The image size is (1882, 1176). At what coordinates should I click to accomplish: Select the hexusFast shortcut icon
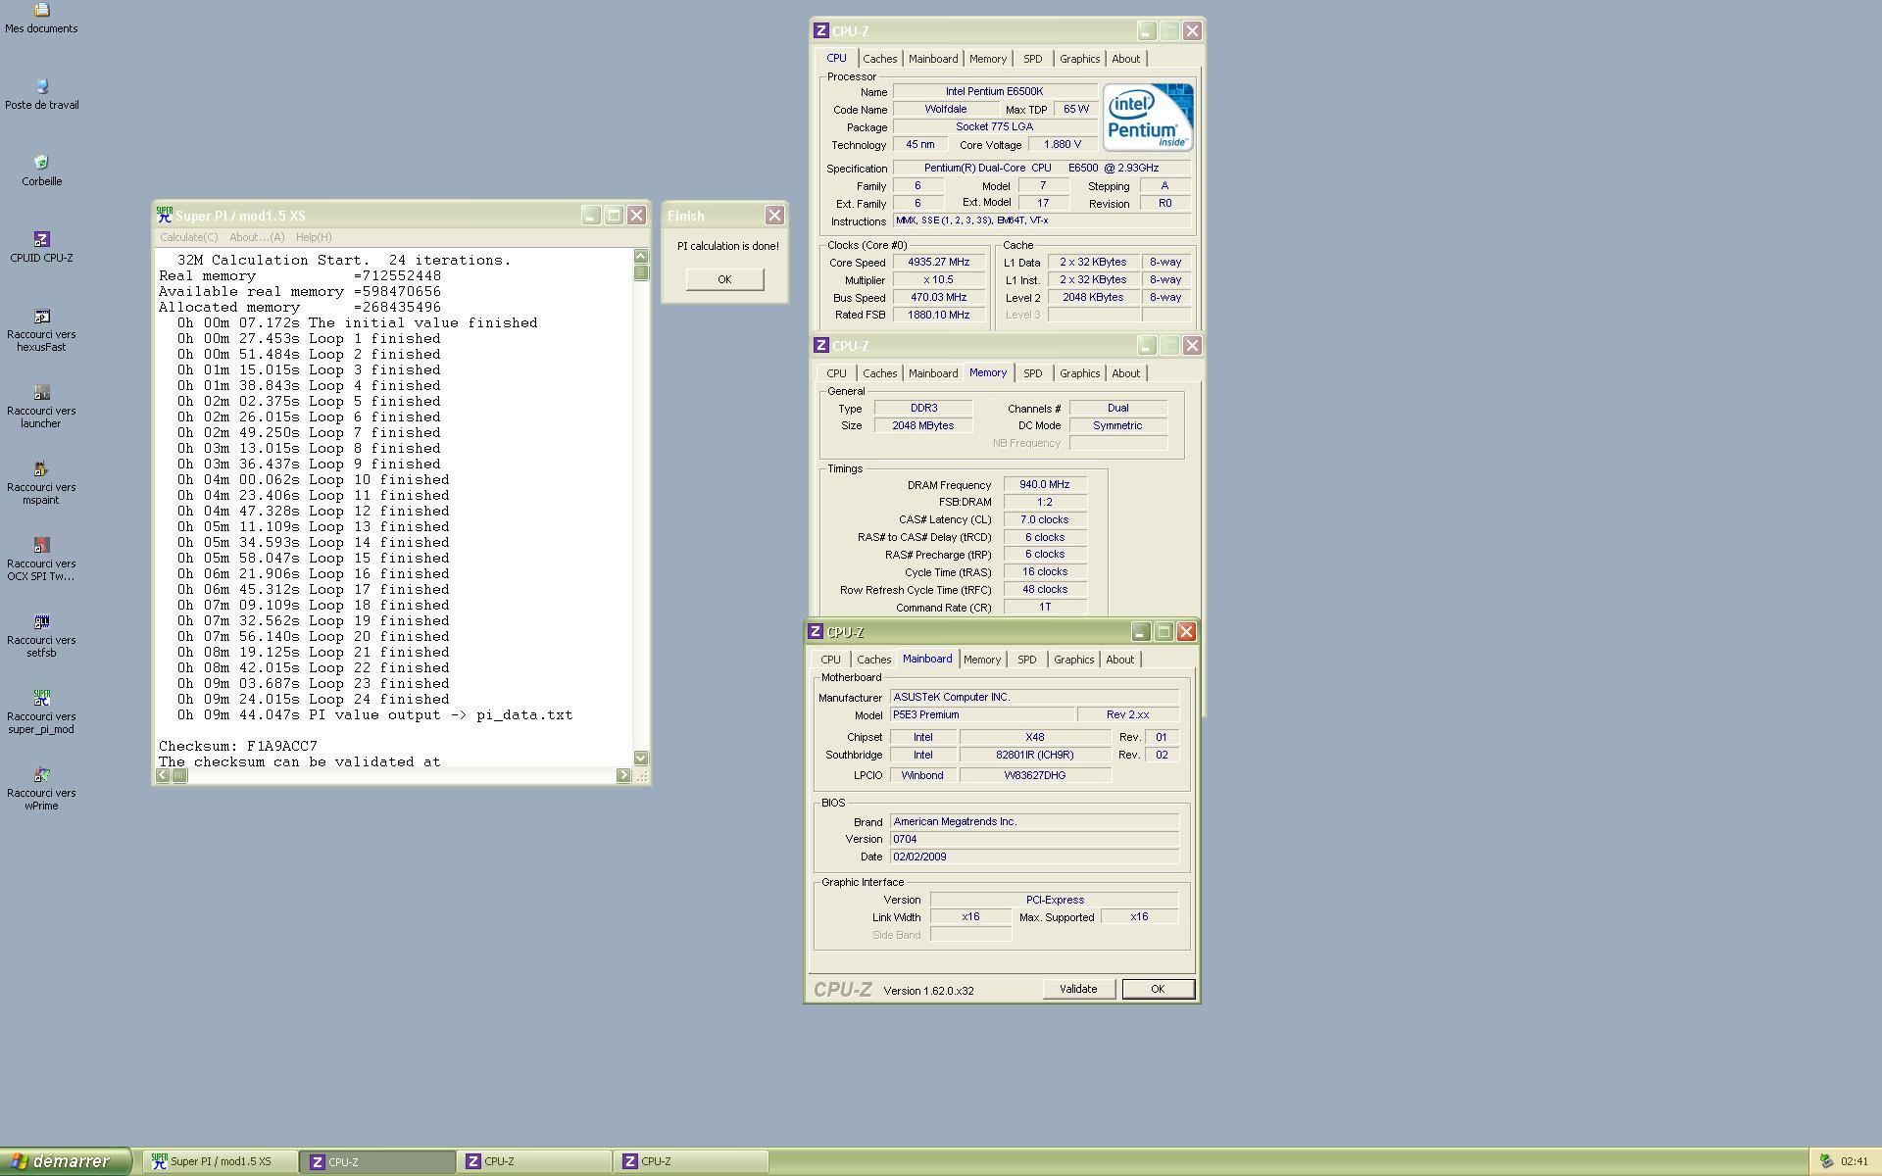[x=41, y=316]
